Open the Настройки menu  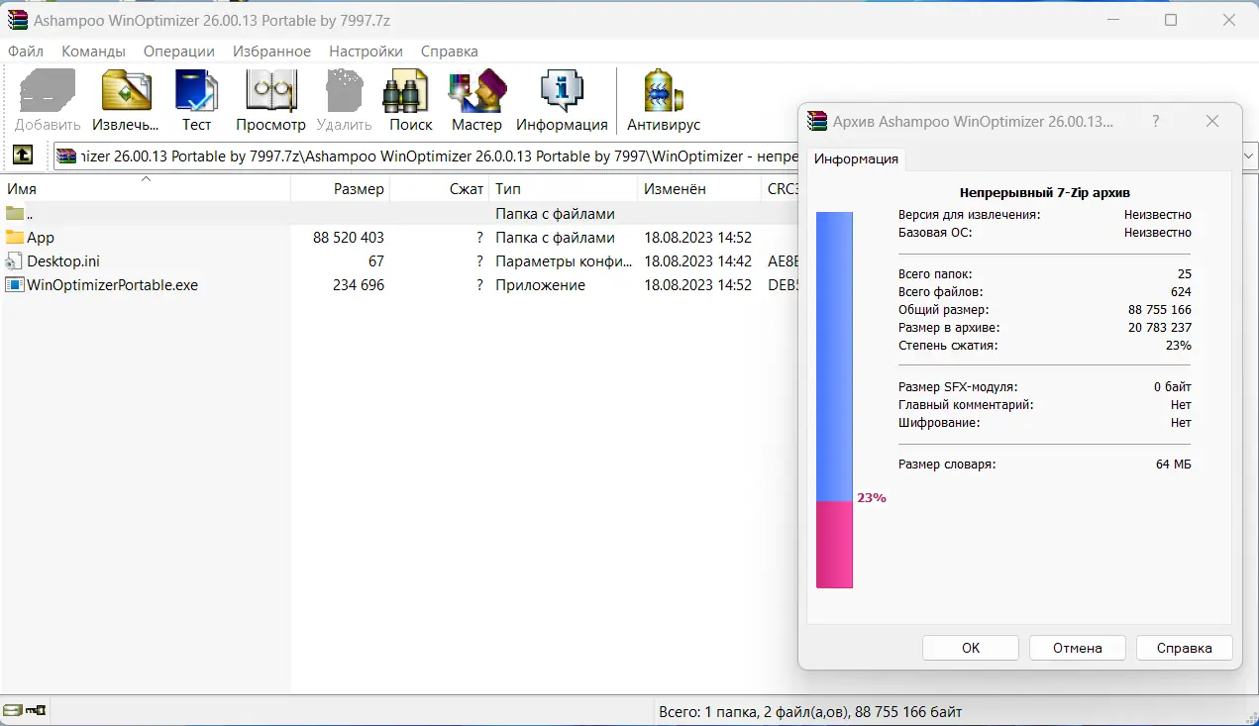pos(367,51)
